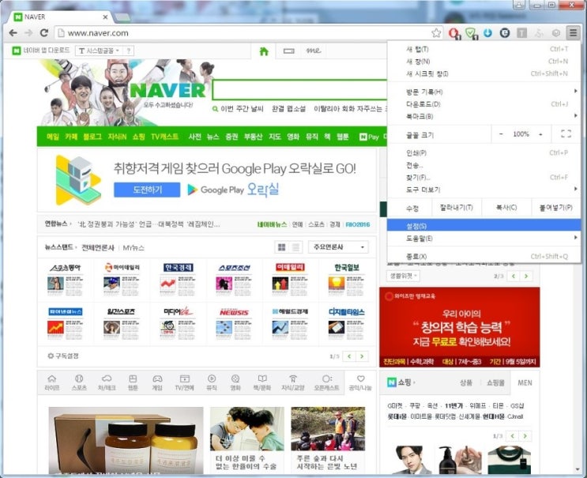Viewport: 587px width, 478px height.
Task: Select 다운로드(D) menu item
Action: coord(484,104)
